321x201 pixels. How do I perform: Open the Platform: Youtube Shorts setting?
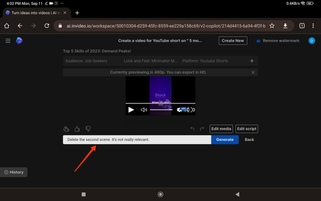205,61
